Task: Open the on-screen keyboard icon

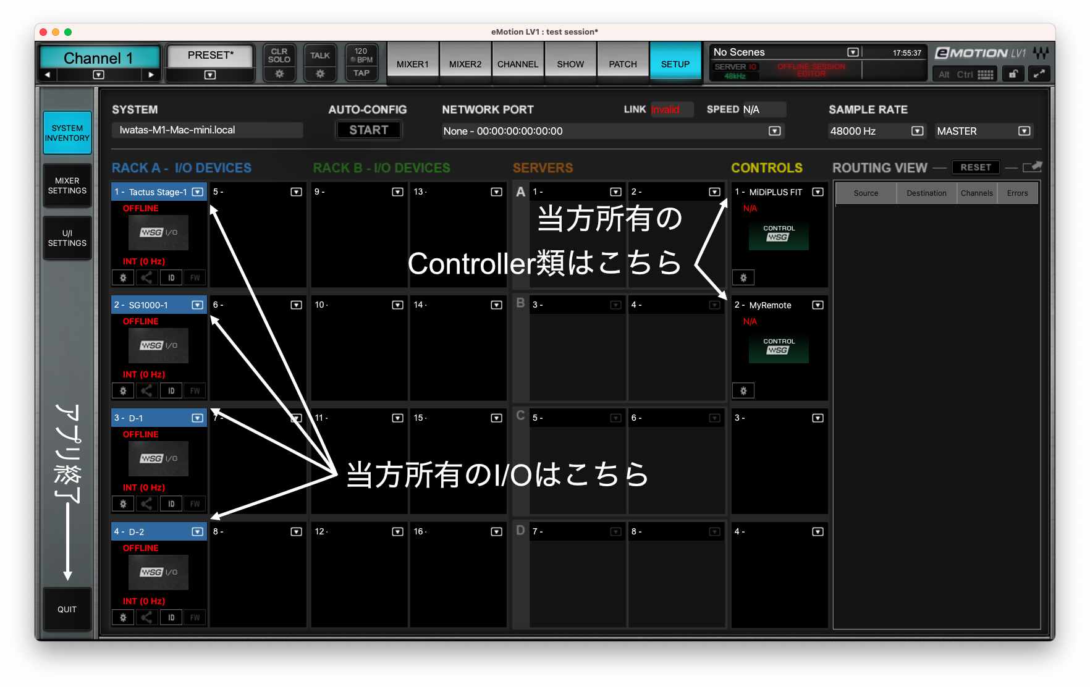Action: coord(986,75)
